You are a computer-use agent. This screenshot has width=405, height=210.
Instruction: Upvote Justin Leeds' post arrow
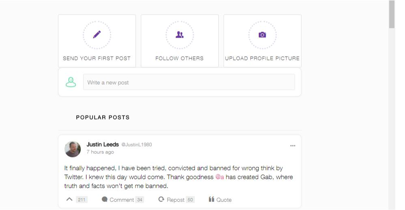coord(69,199)
